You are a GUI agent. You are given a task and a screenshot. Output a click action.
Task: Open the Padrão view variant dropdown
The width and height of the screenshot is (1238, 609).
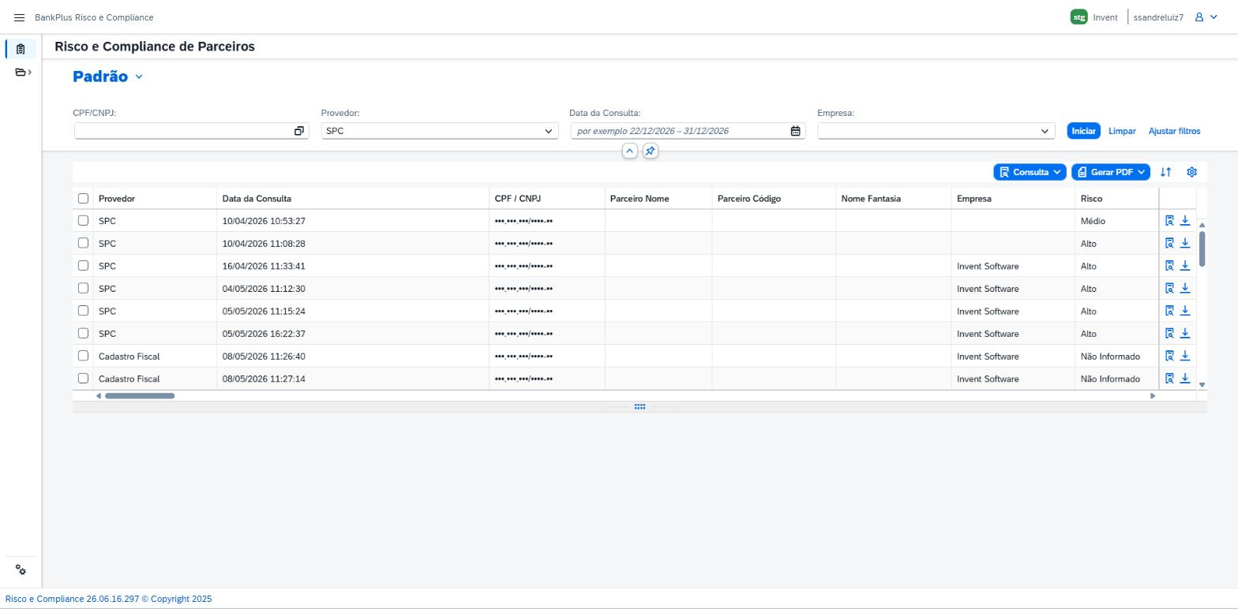coord(139,77)
